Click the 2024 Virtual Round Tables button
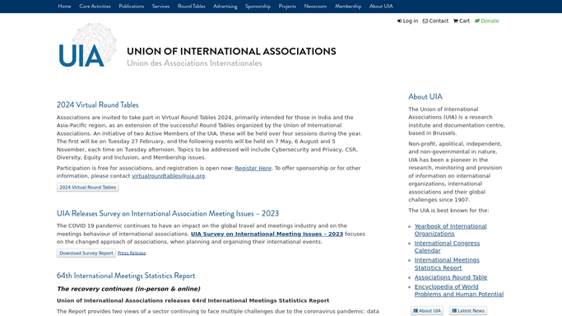Viewport: 562px width, 316px height. pos(88,188)
